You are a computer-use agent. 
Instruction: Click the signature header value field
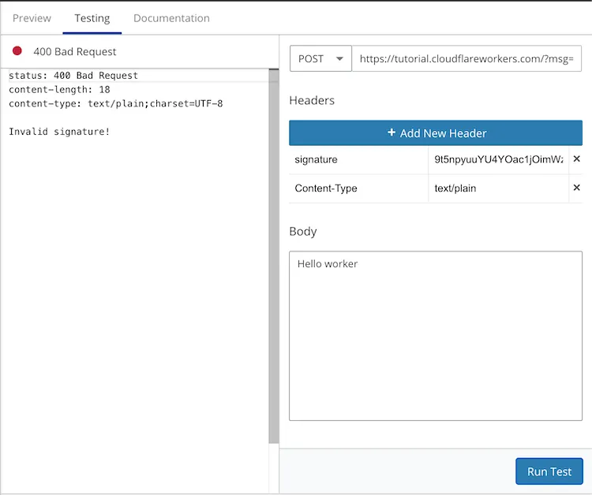498,160
